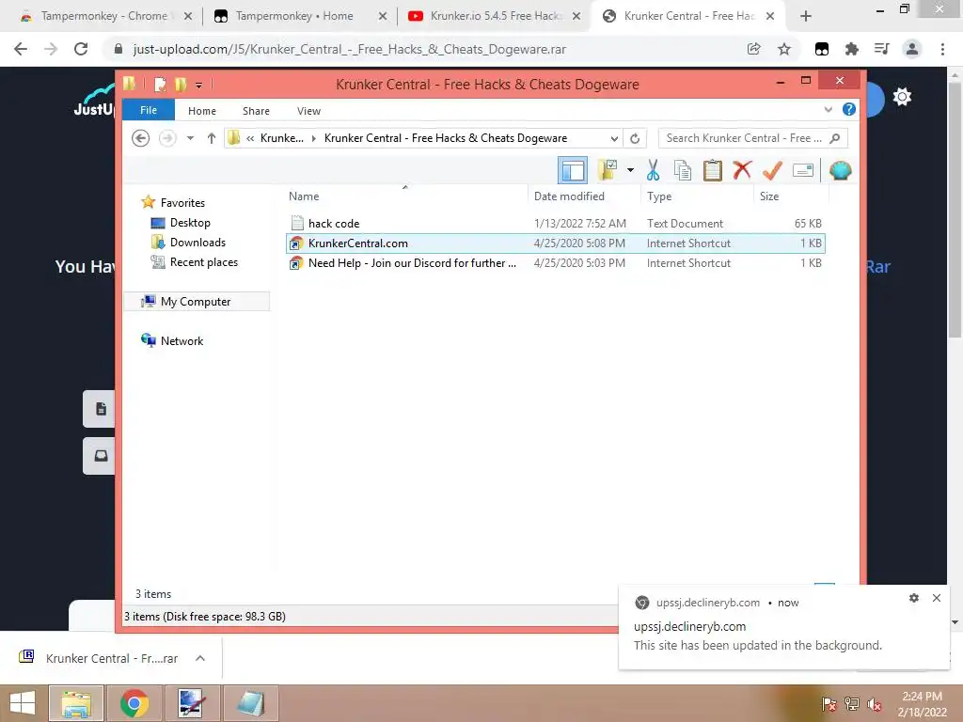Image resolution: width=963 pixels, height=722 pixels.
Task: Click the blue shell icon in toolbar
Action: pyautogui.click(x=840, y=170)
